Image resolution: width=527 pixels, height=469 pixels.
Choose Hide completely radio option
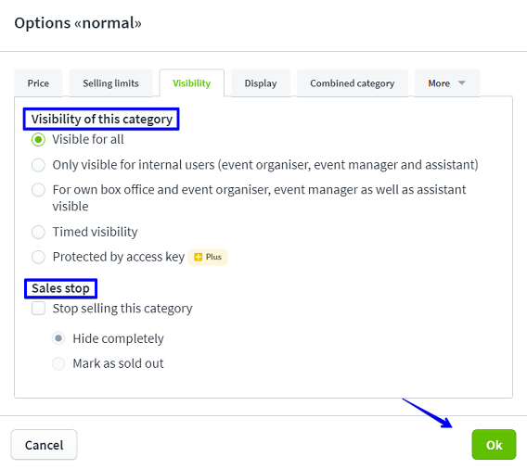(x=58, y=338)
